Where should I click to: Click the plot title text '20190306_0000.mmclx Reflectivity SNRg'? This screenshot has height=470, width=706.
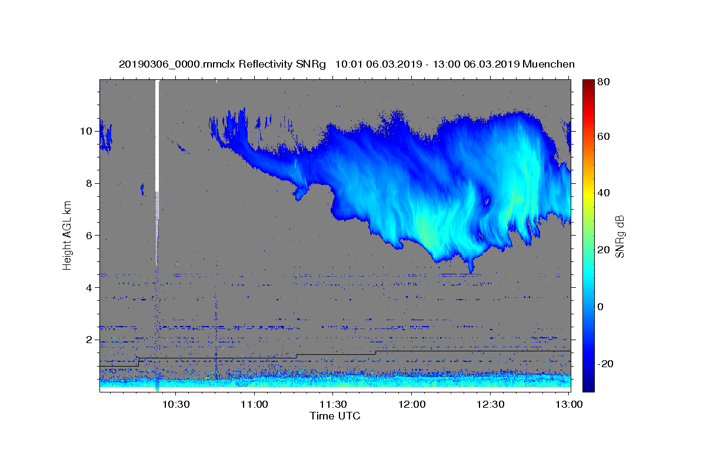tap(222, 64)
